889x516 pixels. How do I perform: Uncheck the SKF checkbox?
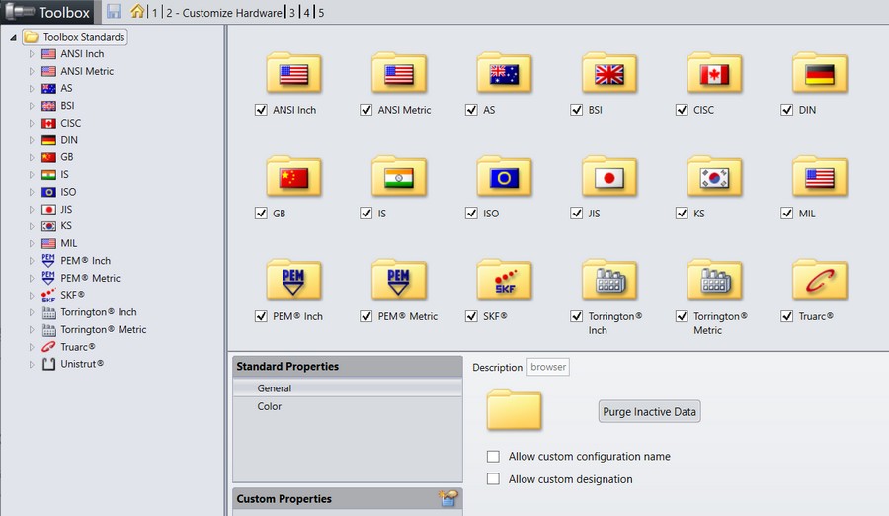(471, 316)
